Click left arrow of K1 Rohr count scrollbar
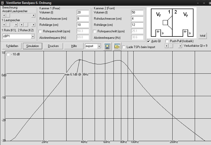 [x=4, y=25]
